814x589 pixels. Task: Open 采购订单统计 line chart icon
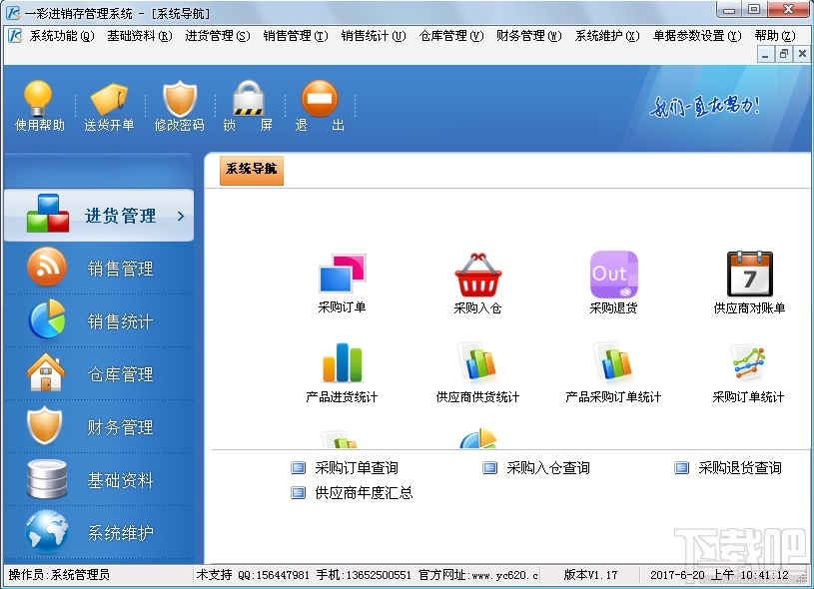coord(749,362)
